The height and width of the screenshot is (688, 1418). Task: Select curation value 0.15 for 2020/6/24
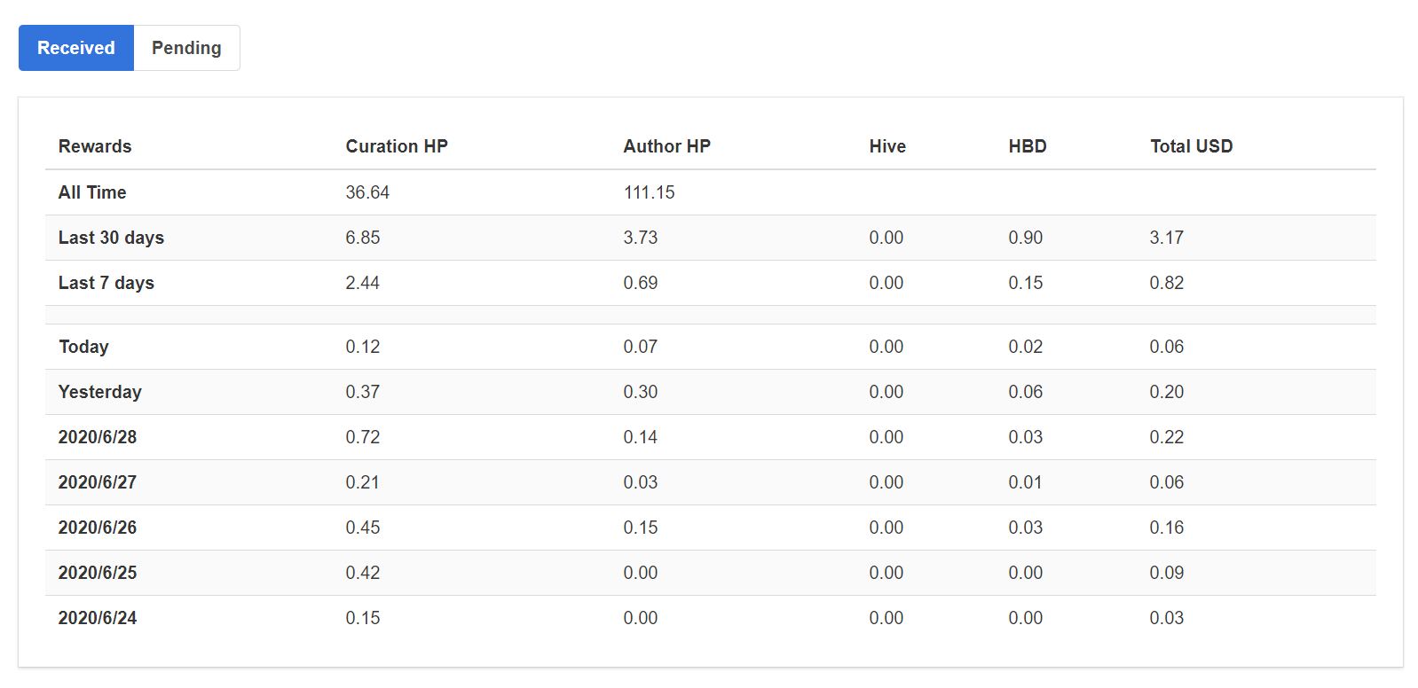tap(363, 618)
